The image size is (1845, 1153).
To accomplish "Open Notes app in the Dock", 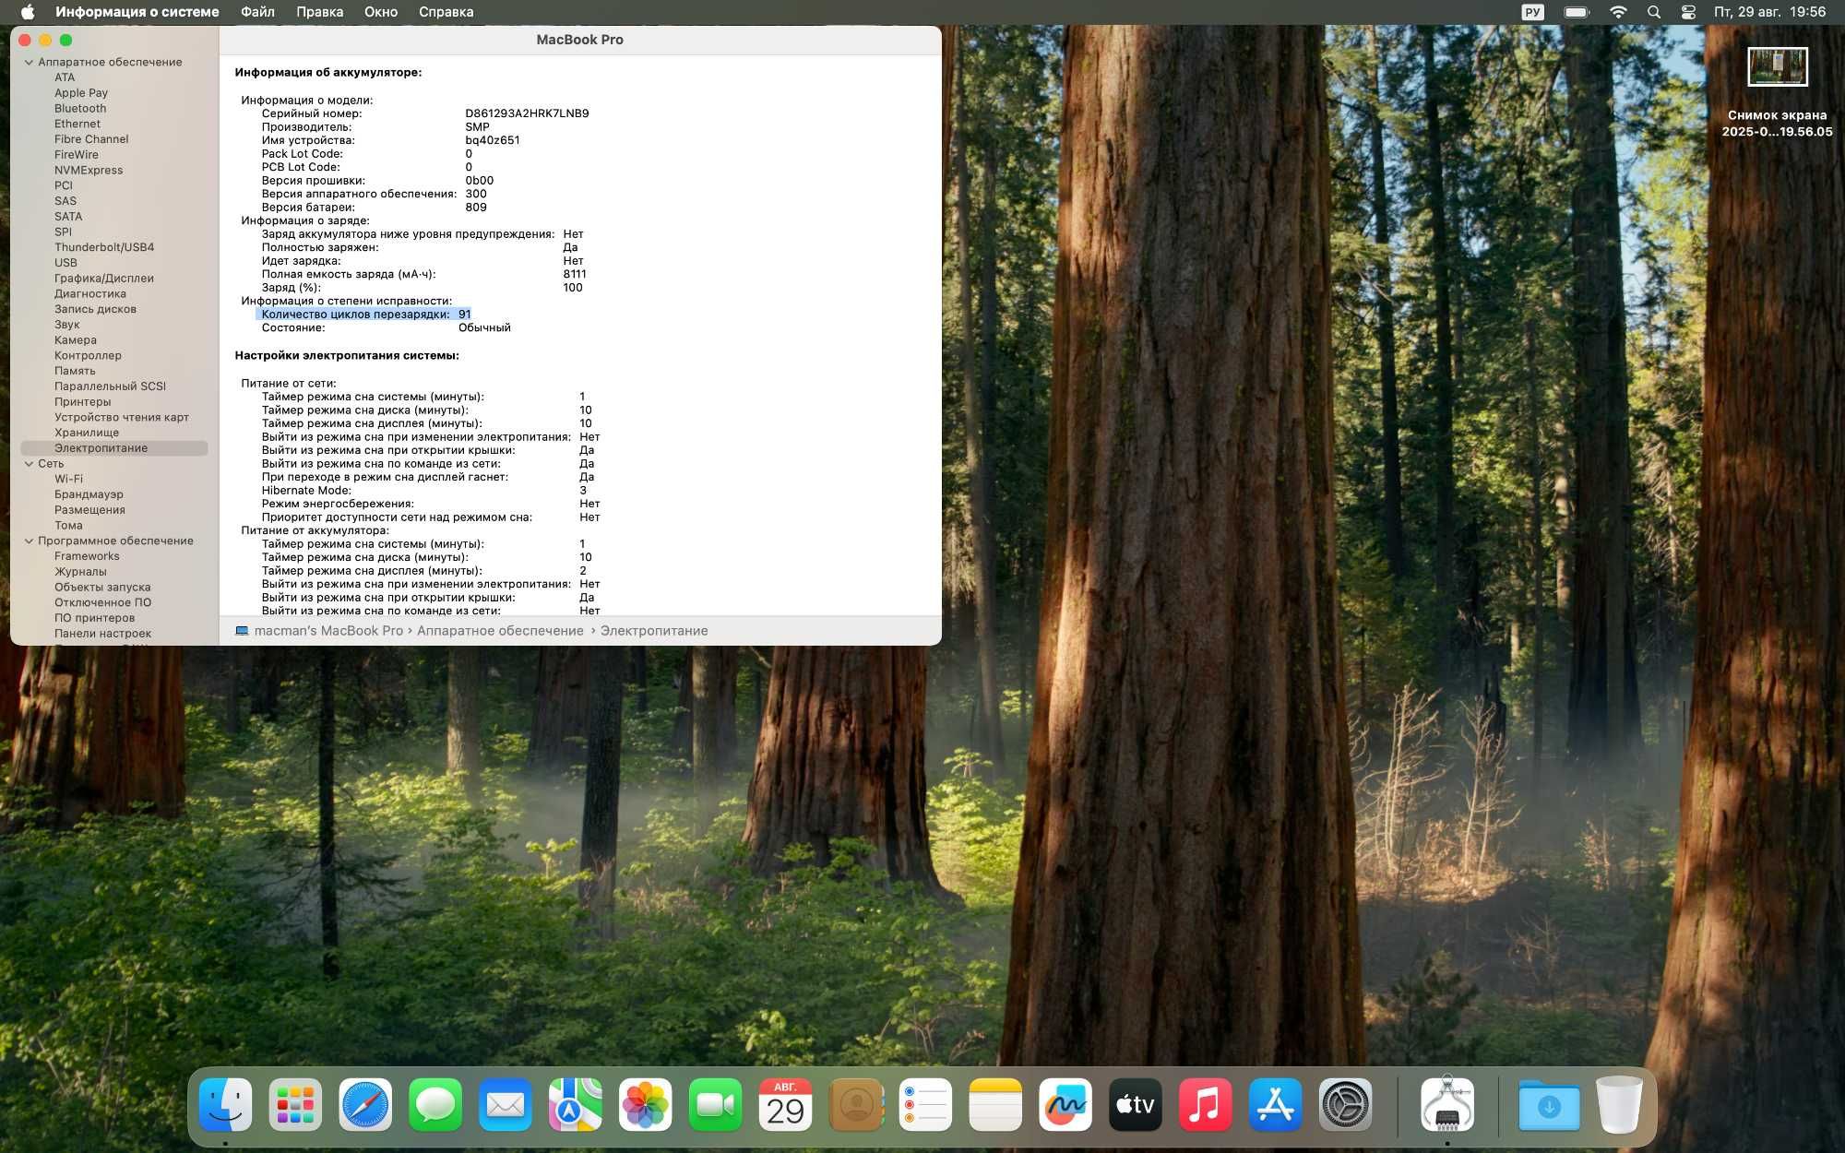I will click(995, 1104).
